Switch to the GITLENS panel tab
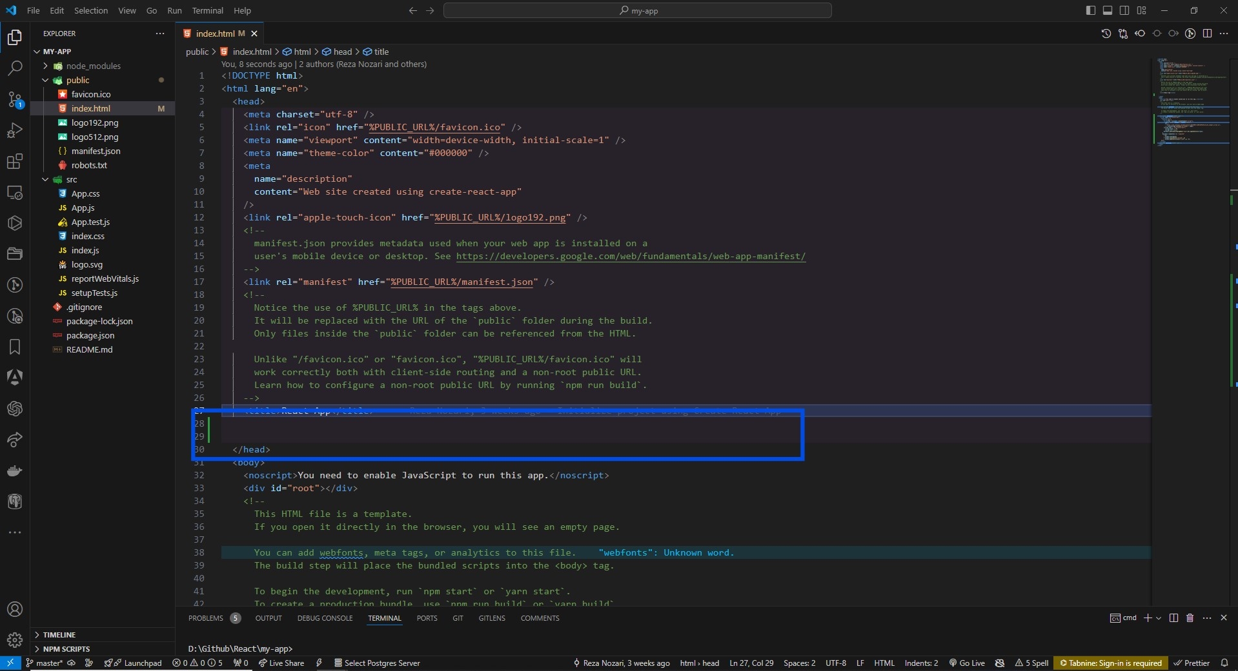 [492, 618]
